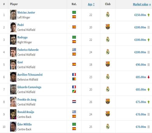Click Barcelona crest in Pedri row
Image resolution: width=152 pixels, height=133 pixels.
coord(108,27)
